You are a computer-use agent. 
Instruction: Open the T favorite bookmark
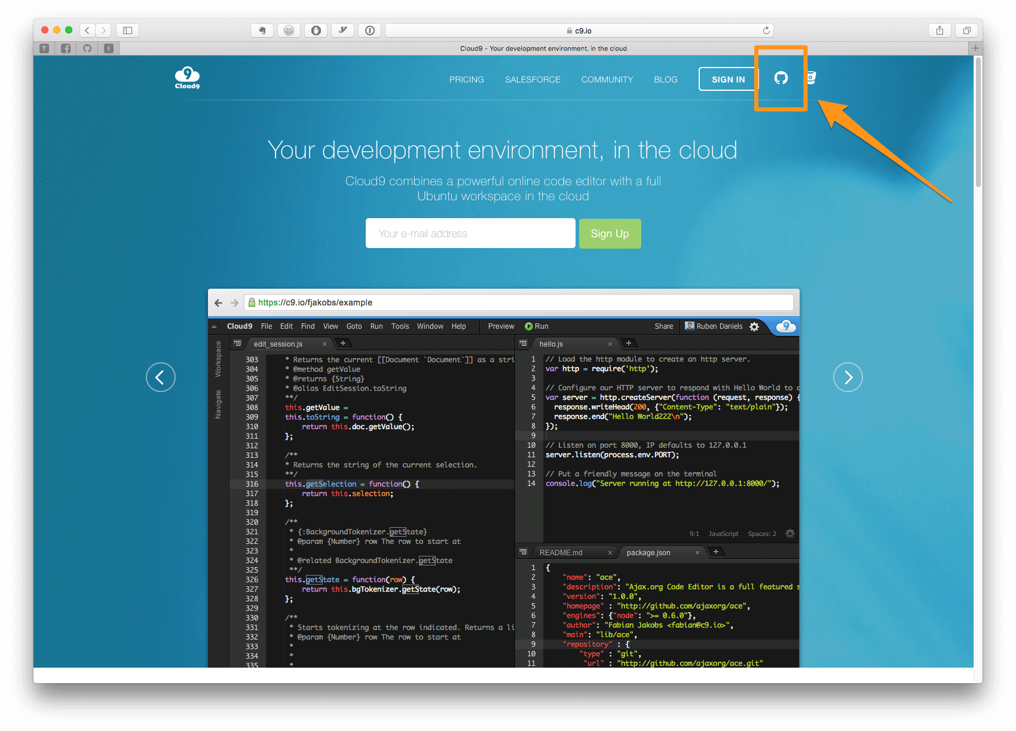click(x=44, y=48)
